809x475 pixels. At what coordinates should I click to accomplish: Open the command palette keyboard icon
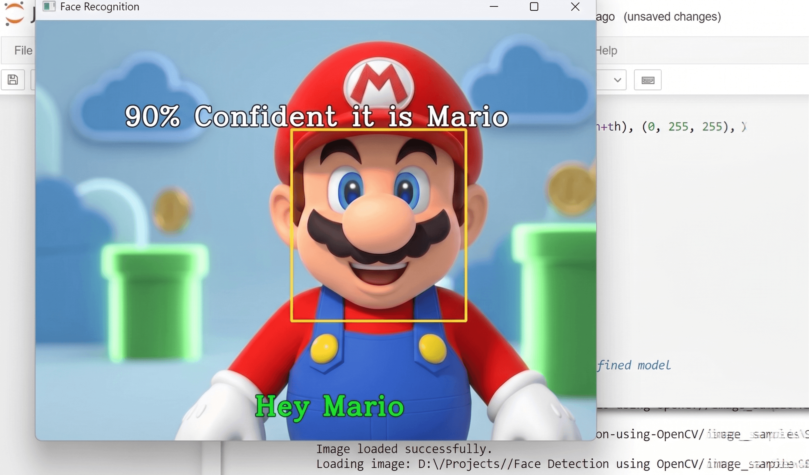[x=647, y=80]
